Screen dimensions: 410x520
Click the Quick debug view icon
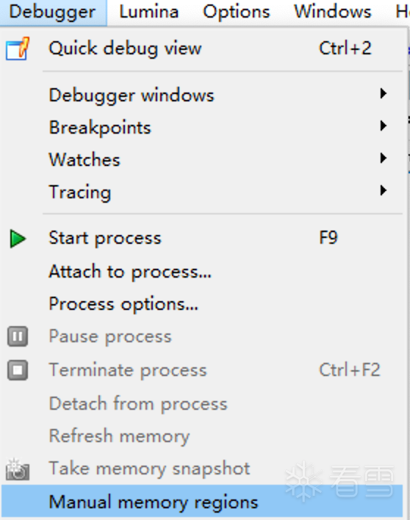click(x=18, y=48)
